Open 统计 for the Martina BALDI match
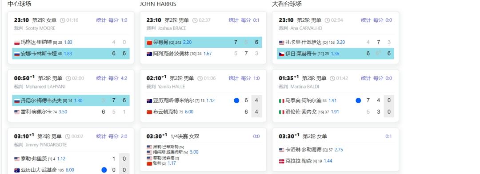 pos(366,78)
